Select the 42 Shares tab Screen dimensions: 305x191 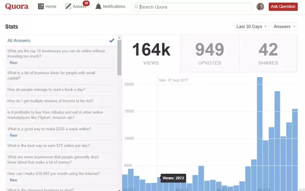tap(268, 54)
